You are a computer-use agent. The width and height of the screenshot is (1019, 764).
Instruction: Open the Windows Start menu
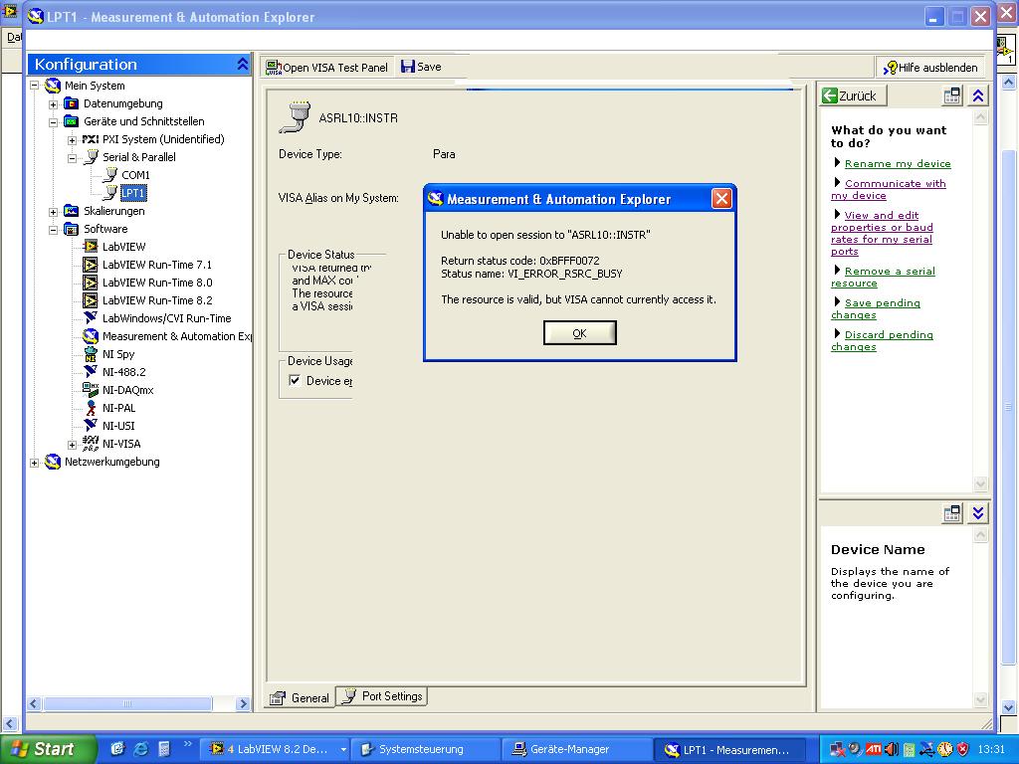(x=48, y=749)
